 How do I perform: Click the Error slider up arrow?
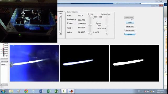pos(91,16)
